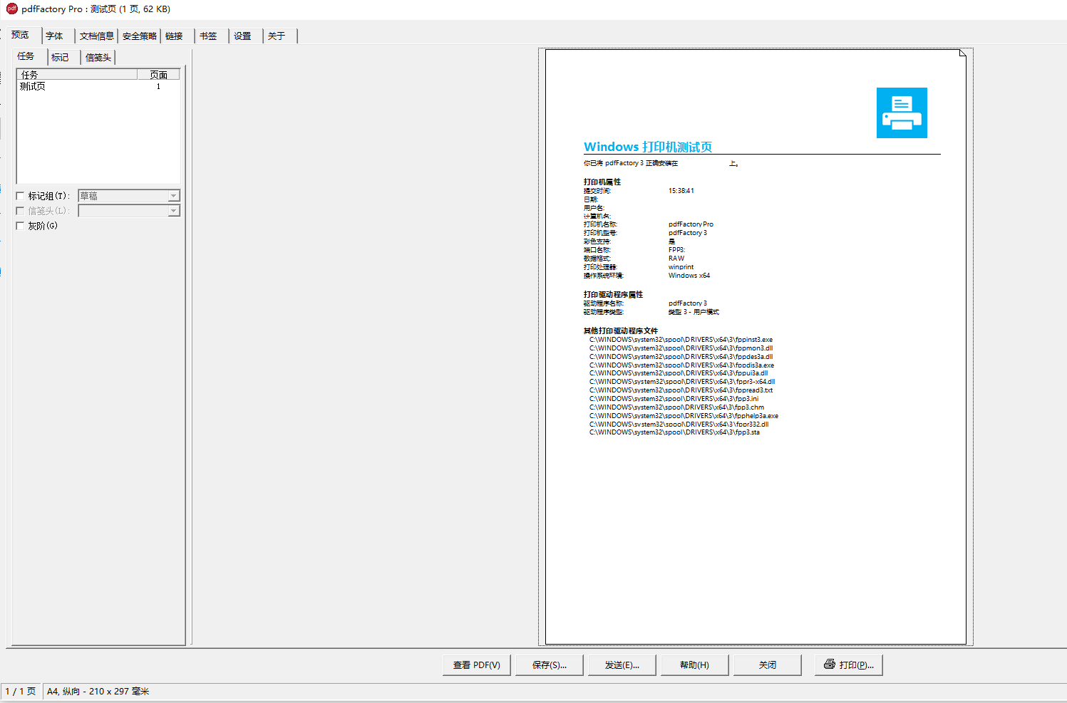
Task: Select the 任务 sub-tab
Action: [26, 56]
